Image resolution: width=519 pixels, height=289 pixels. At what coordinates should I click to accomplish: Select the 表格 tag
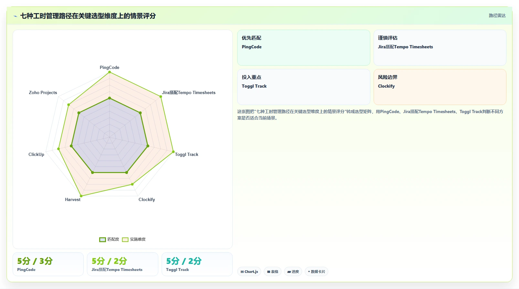tap(273, 272)
